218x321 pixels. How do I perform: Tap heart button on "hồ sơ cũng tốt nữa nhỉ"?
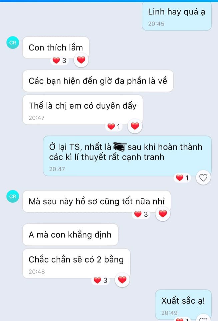163,214
